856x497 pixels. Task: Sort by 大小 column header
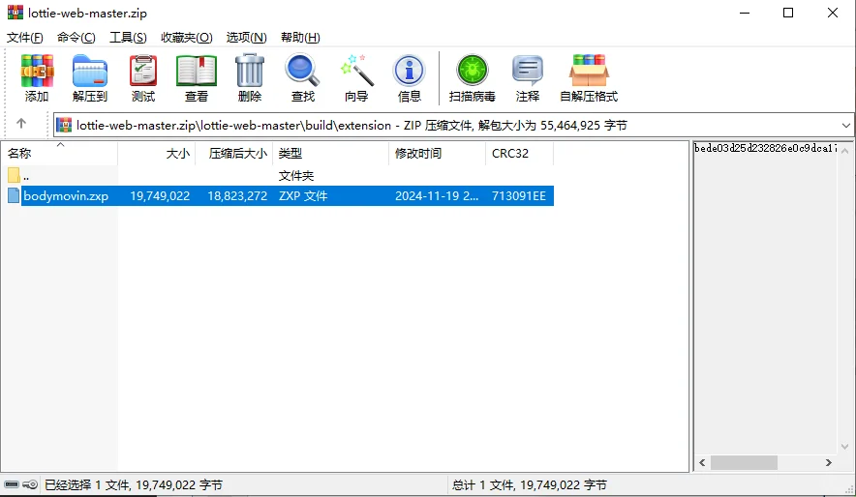(157, 153)
